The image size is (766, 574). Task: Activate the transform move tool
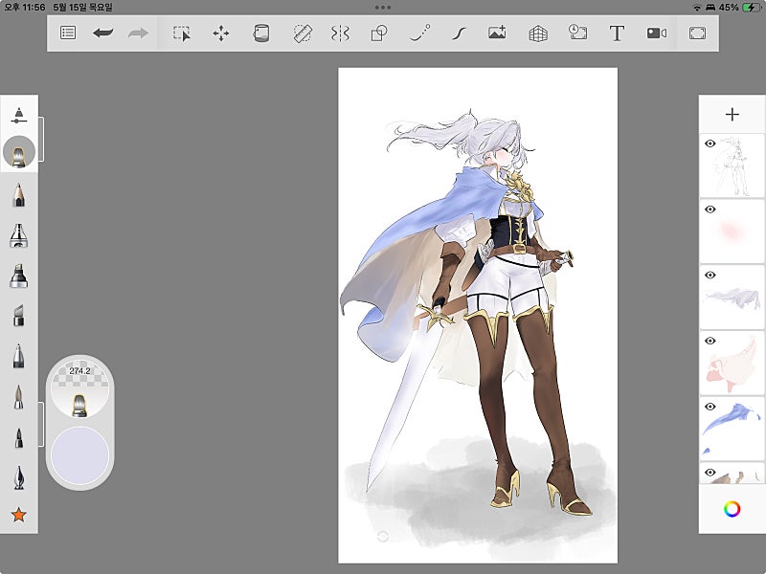[x=221, y=33]
